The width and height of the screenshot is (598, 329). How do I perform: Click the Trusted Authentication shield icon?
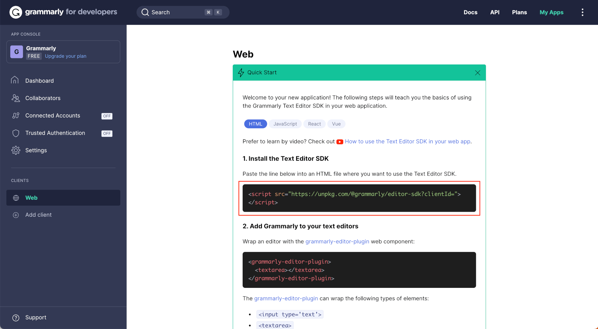16,133
